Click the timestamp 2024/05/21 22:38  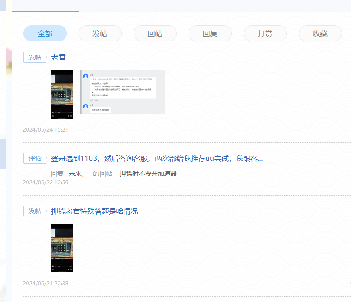click(x=45, y=283)
